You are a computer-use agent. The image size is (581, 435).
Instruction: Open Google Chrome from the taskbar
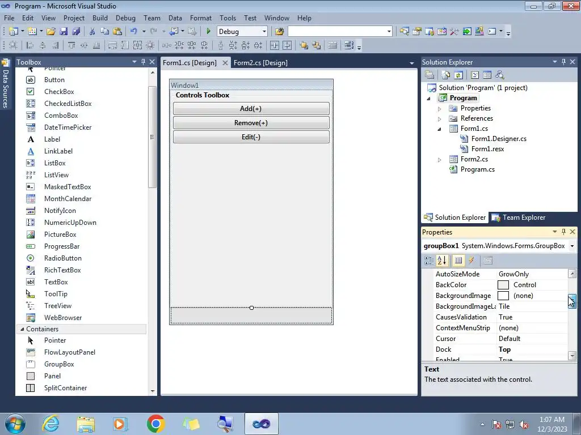(x=155, y=424)
